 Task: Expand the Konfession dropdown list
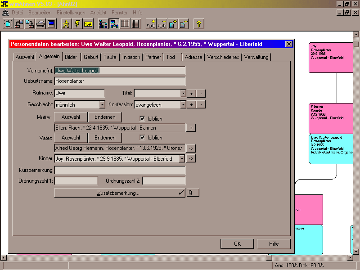pyautogui.click(x=183, y=105)
